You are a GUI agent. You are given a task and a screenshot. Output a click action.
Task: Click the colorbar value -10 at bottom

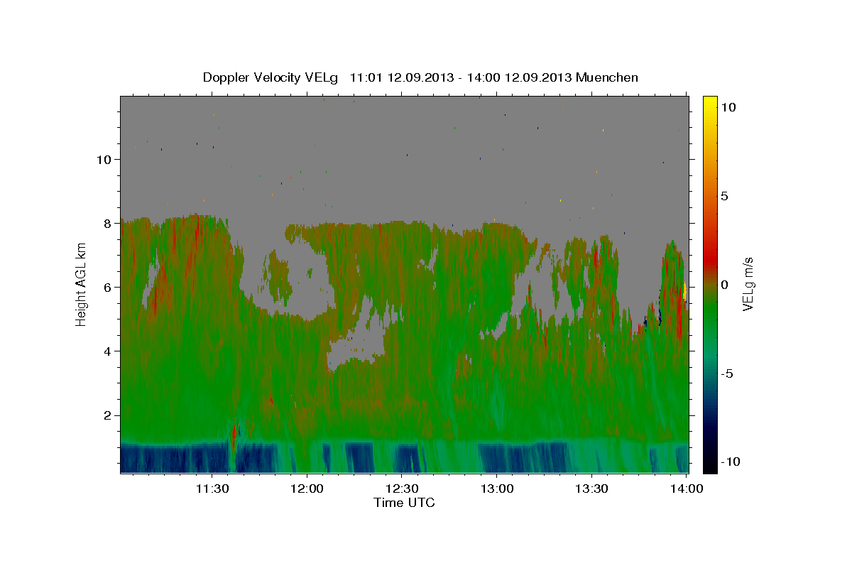tap(732, 461)
